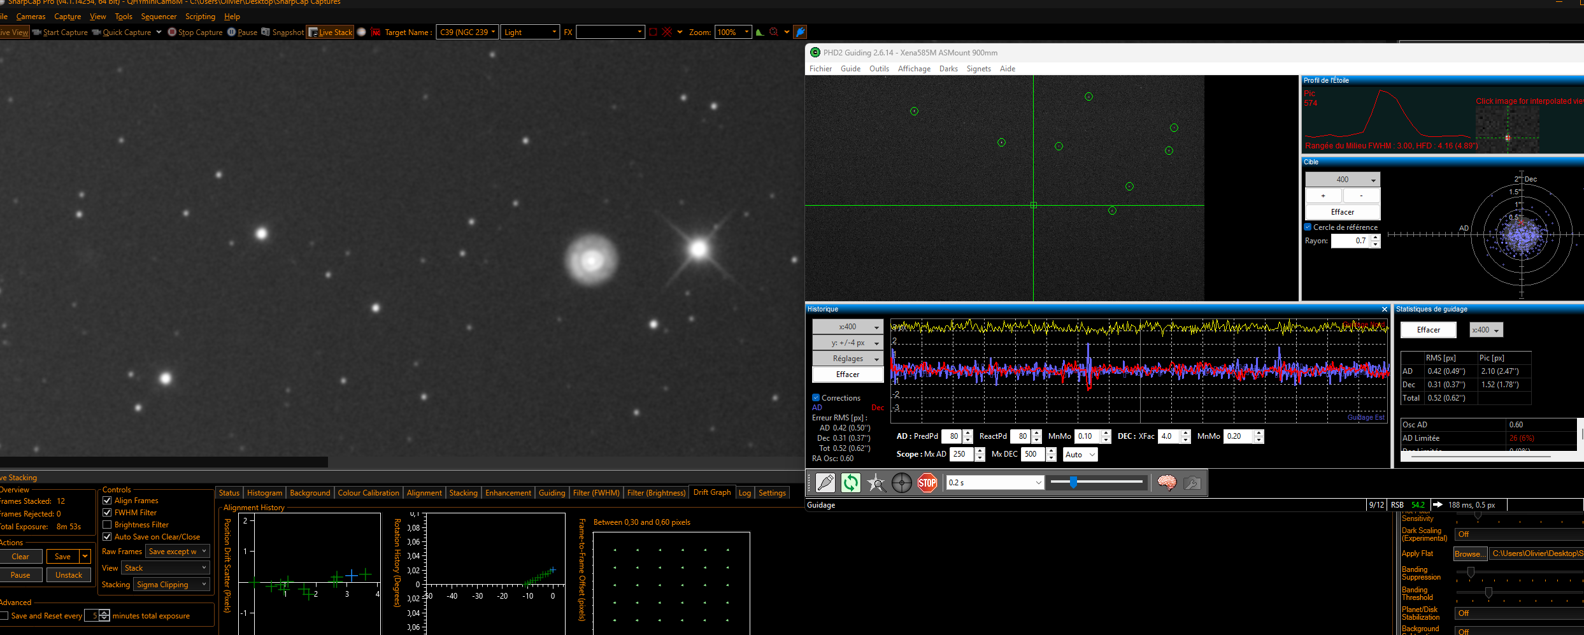
Task: Click PHD2 green loop exposures icon
Action: [x=851, y=483]
